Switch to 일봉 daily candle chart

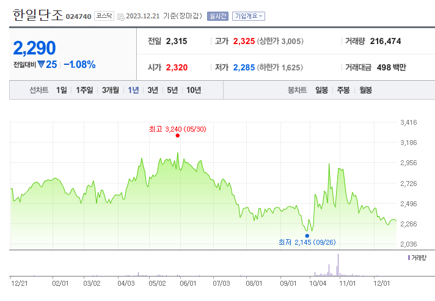pyautogui.click(x=322, y=90)
